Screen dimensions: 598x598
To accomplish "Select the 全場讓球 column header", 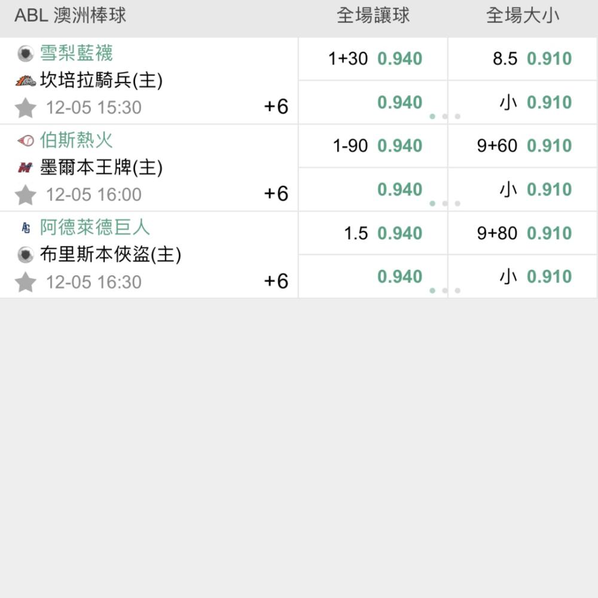I will 373,16.
